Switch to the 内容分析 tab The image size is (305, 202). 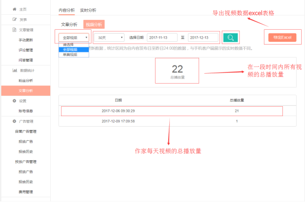point(67,10)
